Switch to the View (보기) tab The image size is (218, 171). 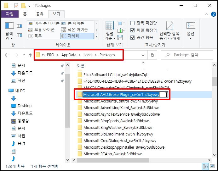click(56, 14)
